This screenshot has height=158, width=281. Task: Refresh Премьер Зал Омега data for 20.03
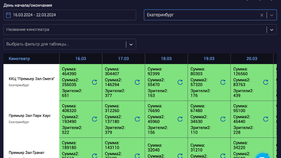pos(265,82)
